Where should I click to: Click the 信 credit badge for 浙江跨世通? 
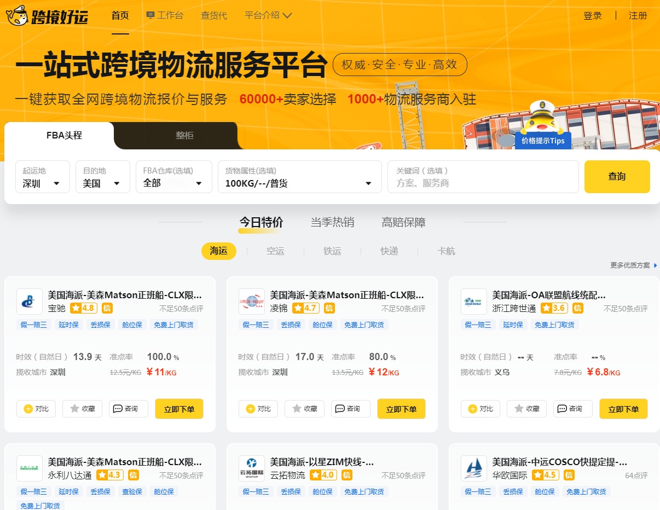pyautogui.click(x=578, y=308)
